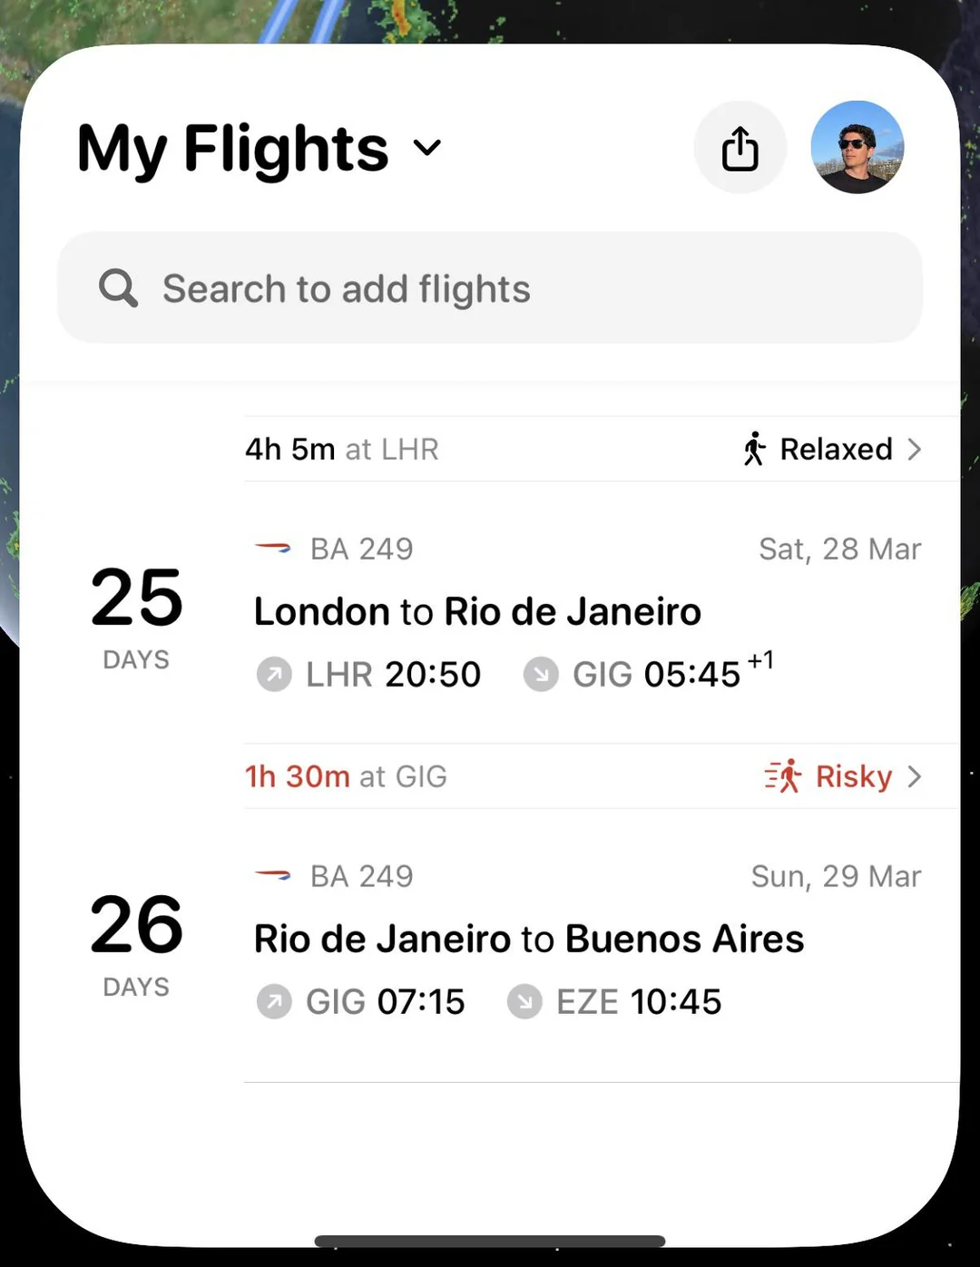The height and width of the screenshot is (1267, 980).
Task: Click the My Flights title
Action: click(233, 149)
